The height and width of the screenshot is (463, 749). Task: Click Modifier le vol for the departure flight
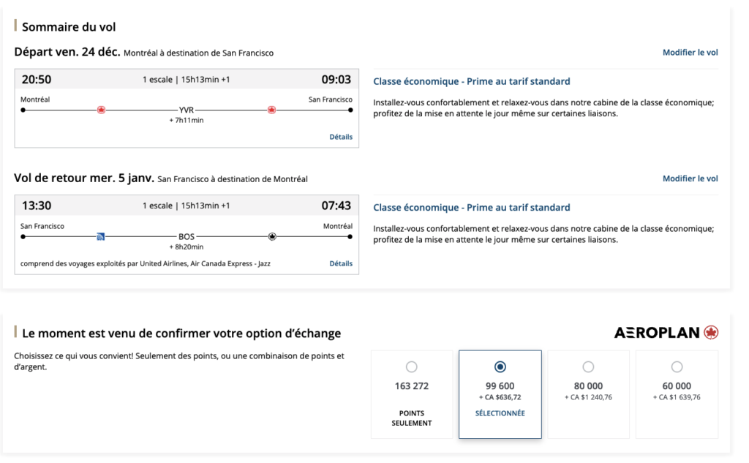[x=690, y=53]
